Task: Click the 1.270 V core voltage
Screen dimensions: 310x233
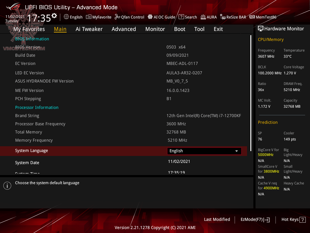Action: tap(290, 73)
